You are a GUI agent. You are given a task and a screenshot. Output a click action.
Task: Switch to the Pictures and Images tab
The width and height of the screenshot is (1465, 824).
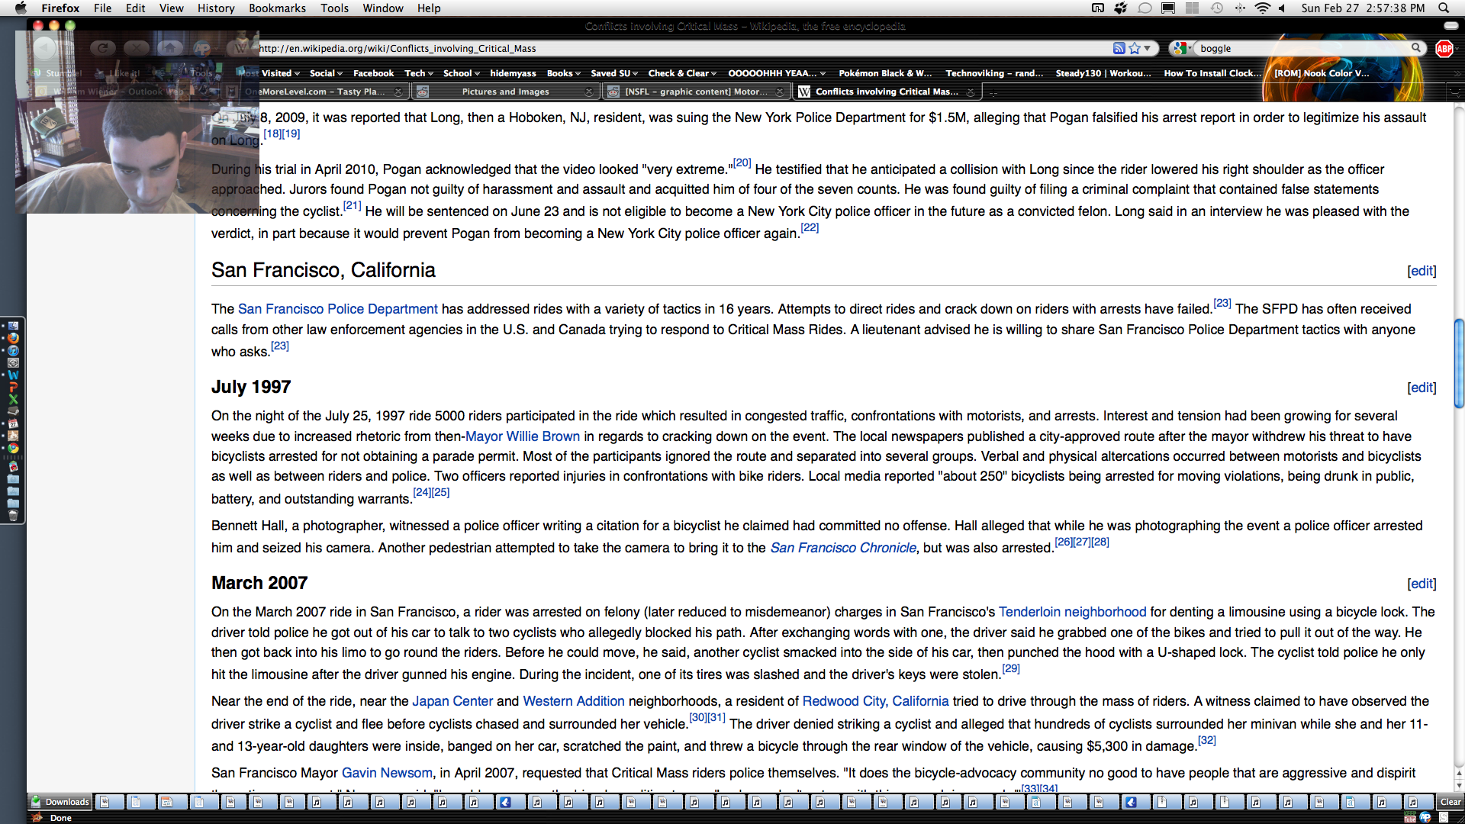coord(505,92)
